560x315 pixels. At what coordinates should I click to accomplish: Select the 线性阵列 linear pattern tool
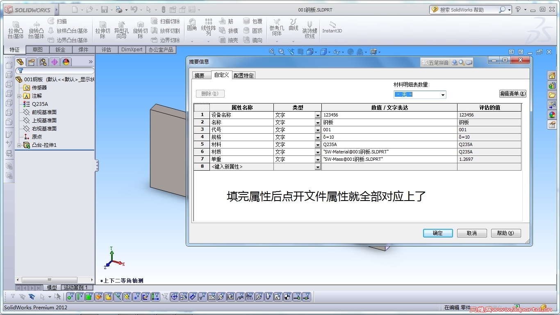[x=208, y=27]
